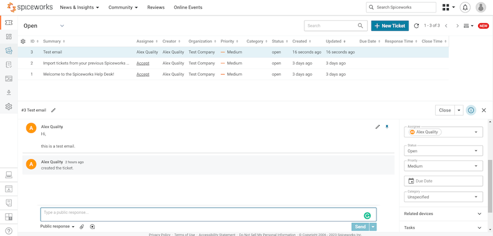Click the table column settings gear
The image size is (493, 236).
tap(23, 41)
